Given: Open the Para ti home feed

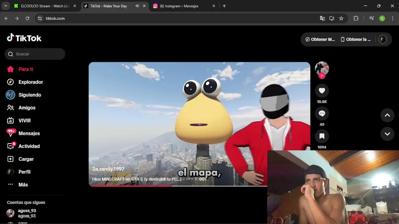Looking at the screenshot, I should 20,69.
